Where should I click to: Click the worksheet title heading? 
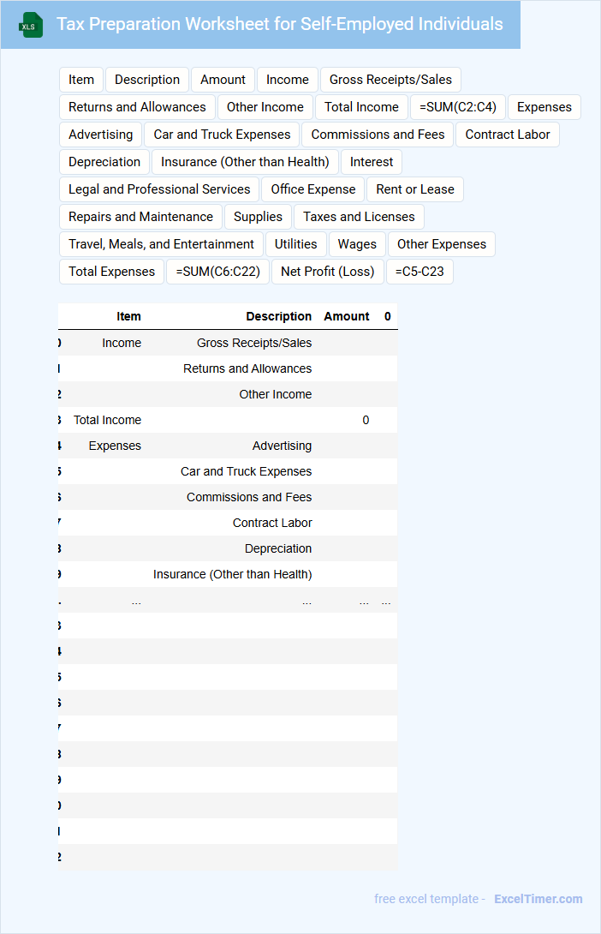point(280,24)
